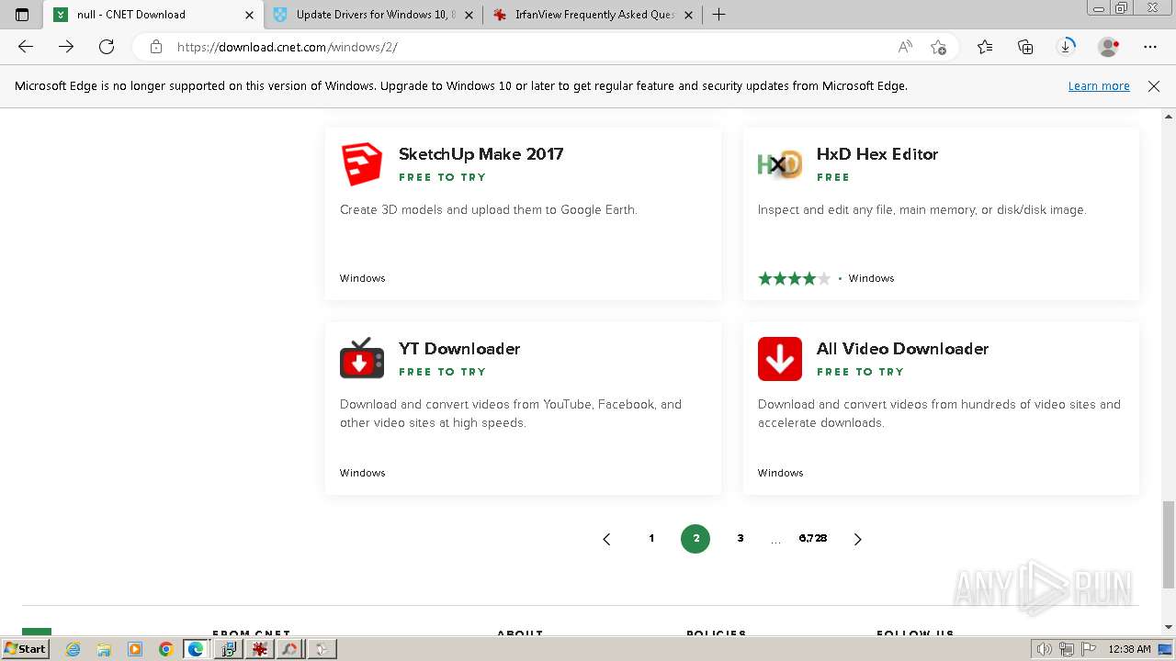The height and width of the screenshot is (661, 1176).
Task: Open Collections panel
Action: (1025, 47)
